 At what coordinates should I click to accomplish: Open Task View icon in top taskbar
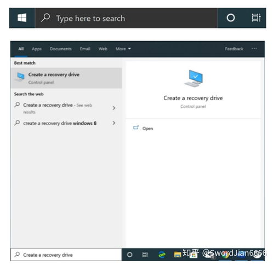(x=256, y=18)
